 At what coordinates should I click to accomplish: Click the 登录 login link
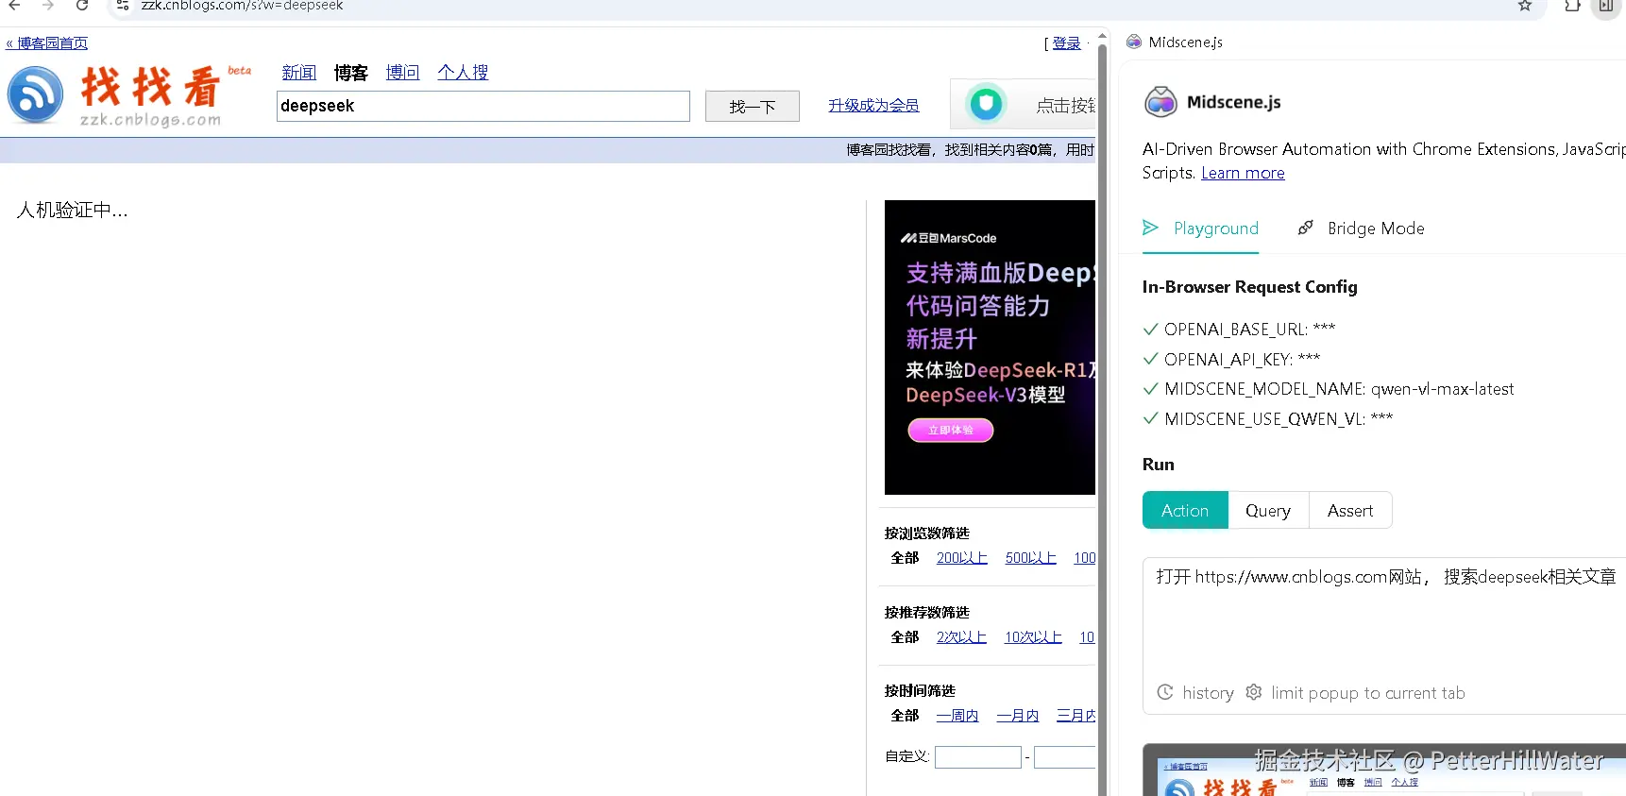[1066, 43]
